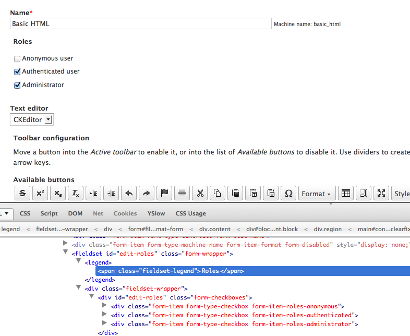
Task: Open the CSS Usage tab
Action: (190, 213)
